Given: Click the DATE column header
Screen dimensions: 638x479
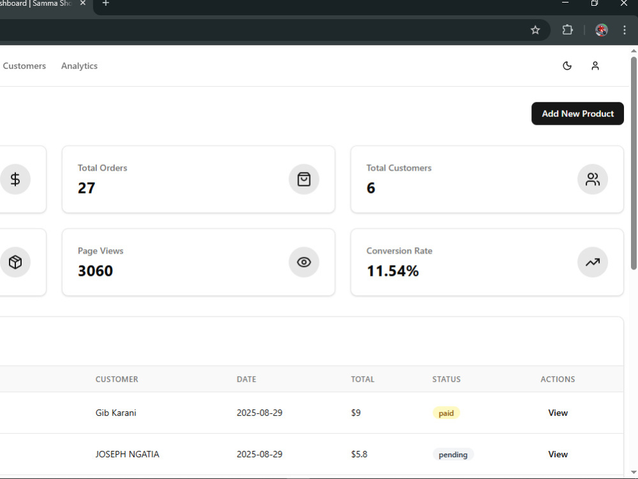Looking at the screenshot, I should pos(246,379).
